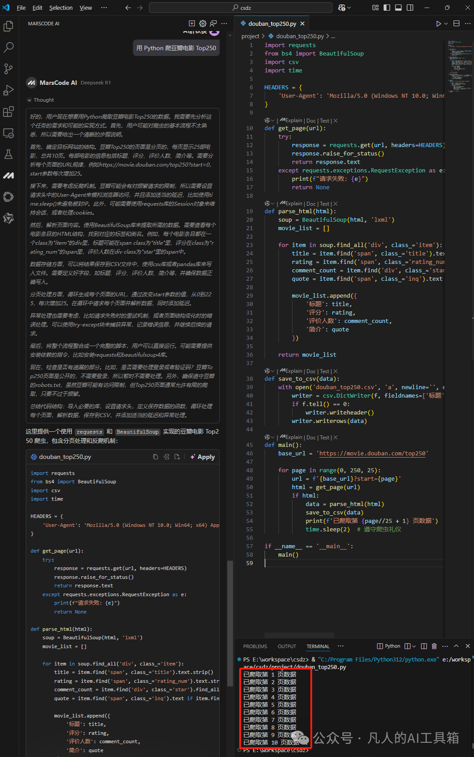
Task: Open Remote Explorer in activity bar
Action: [x=8, y=133]
